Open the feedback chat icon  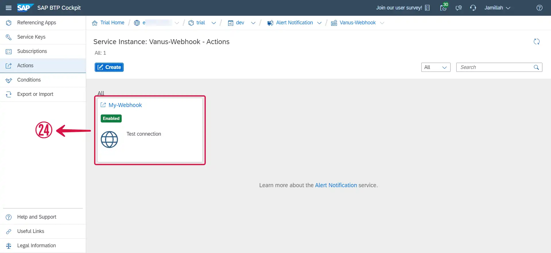(x=459, y=8)
